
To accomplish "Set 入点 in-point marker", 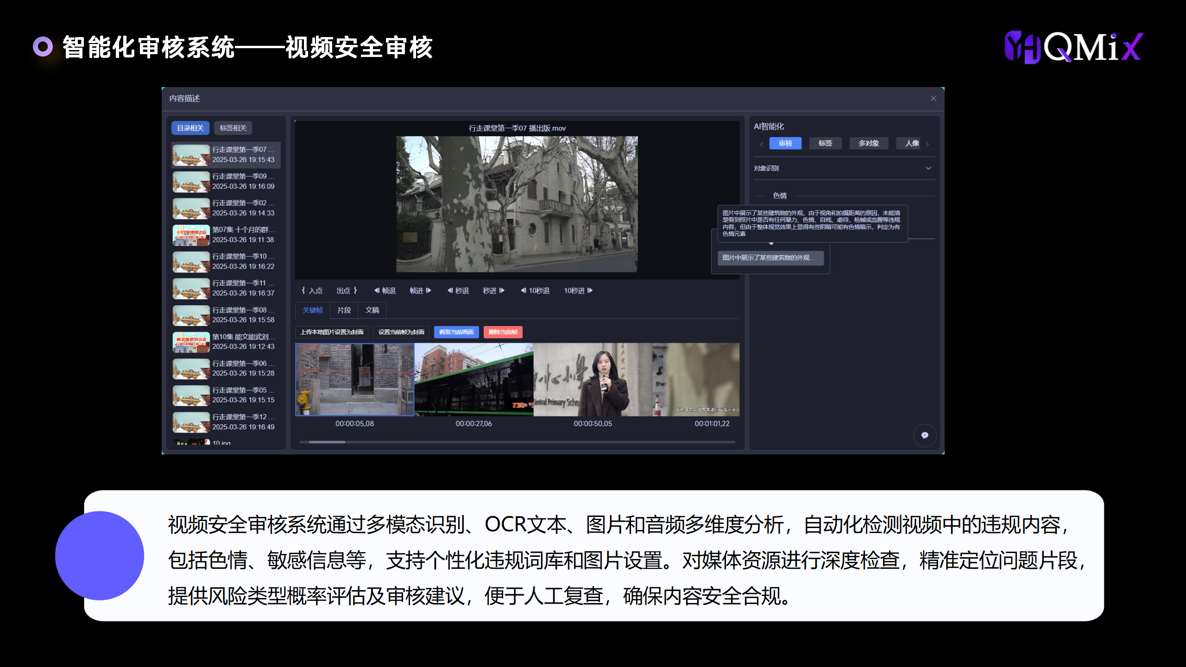I will tap(312, 290).
